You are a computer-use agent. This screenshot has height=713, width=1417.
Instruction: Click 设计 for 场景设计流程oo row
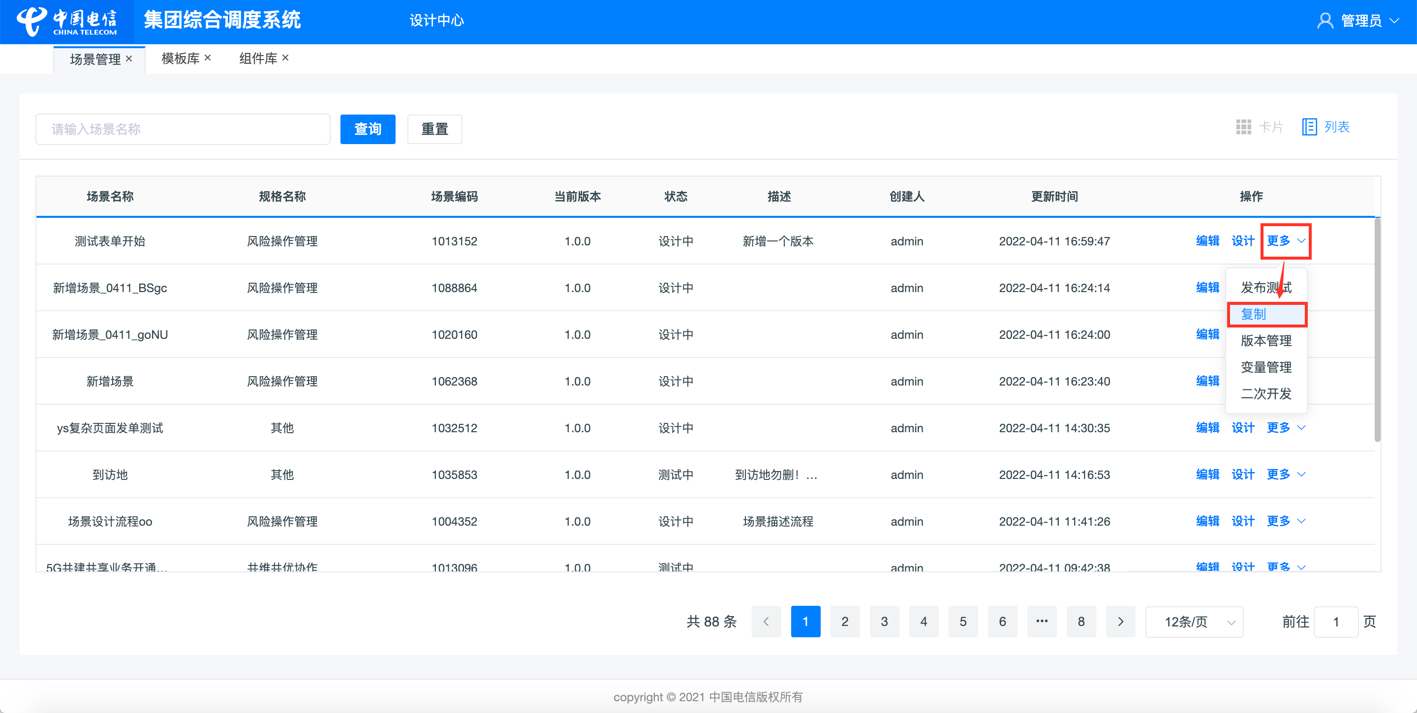1243,521
